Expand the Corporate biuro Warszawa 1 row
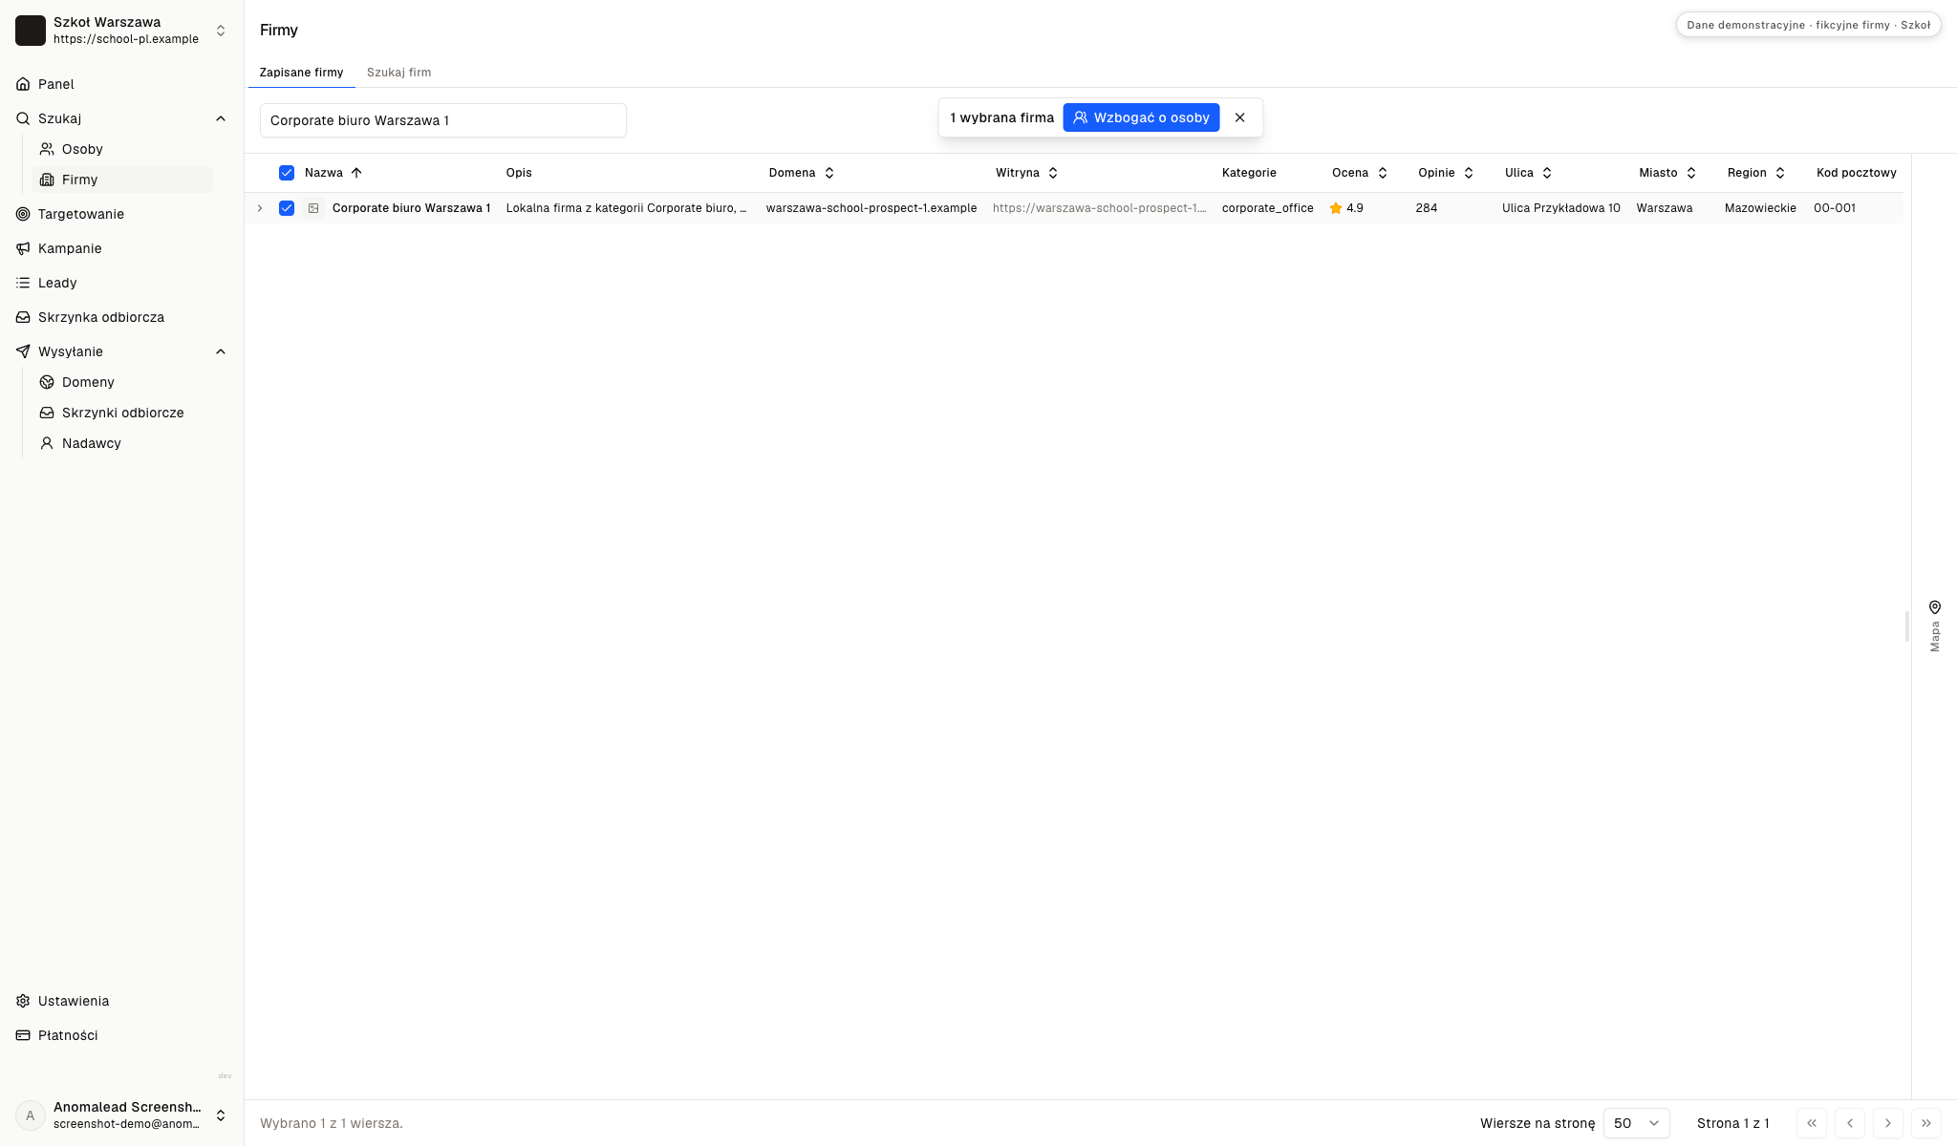This screenshot has height=1146, width=1957. click(260, 208)
